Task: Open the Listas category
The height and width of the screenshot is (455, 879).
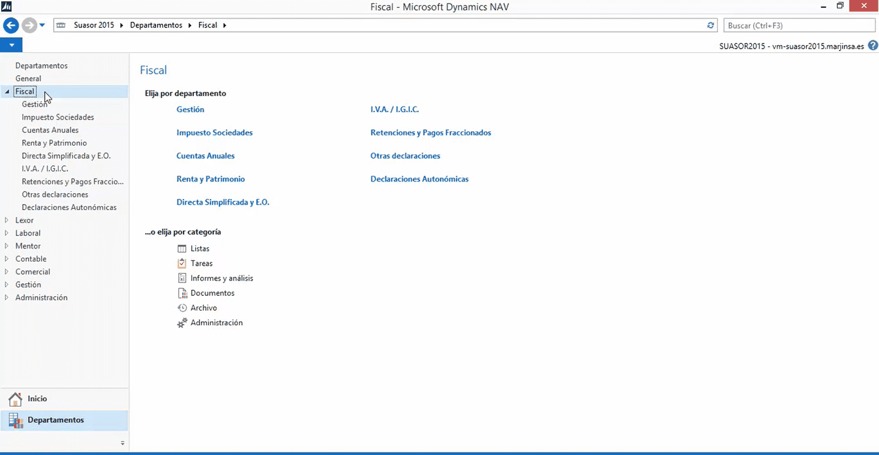Action: pyautogui.click(x=200, y=249)
